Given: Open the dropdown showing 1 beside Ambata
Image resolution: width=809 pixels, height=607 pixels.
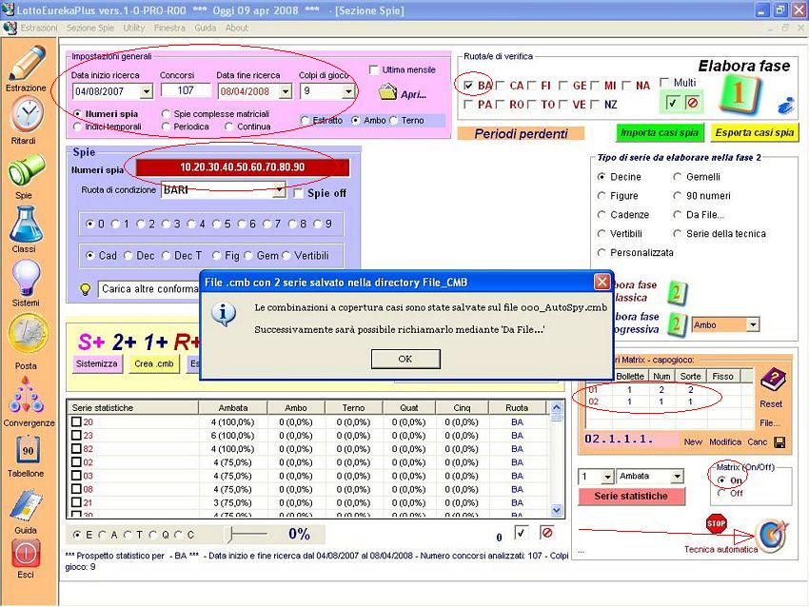Looking at the screenshot, I should 608,477.
